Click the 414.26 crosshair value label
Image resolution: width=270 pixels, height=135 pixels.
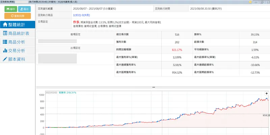pyautogui.click(x=266, y=115)
